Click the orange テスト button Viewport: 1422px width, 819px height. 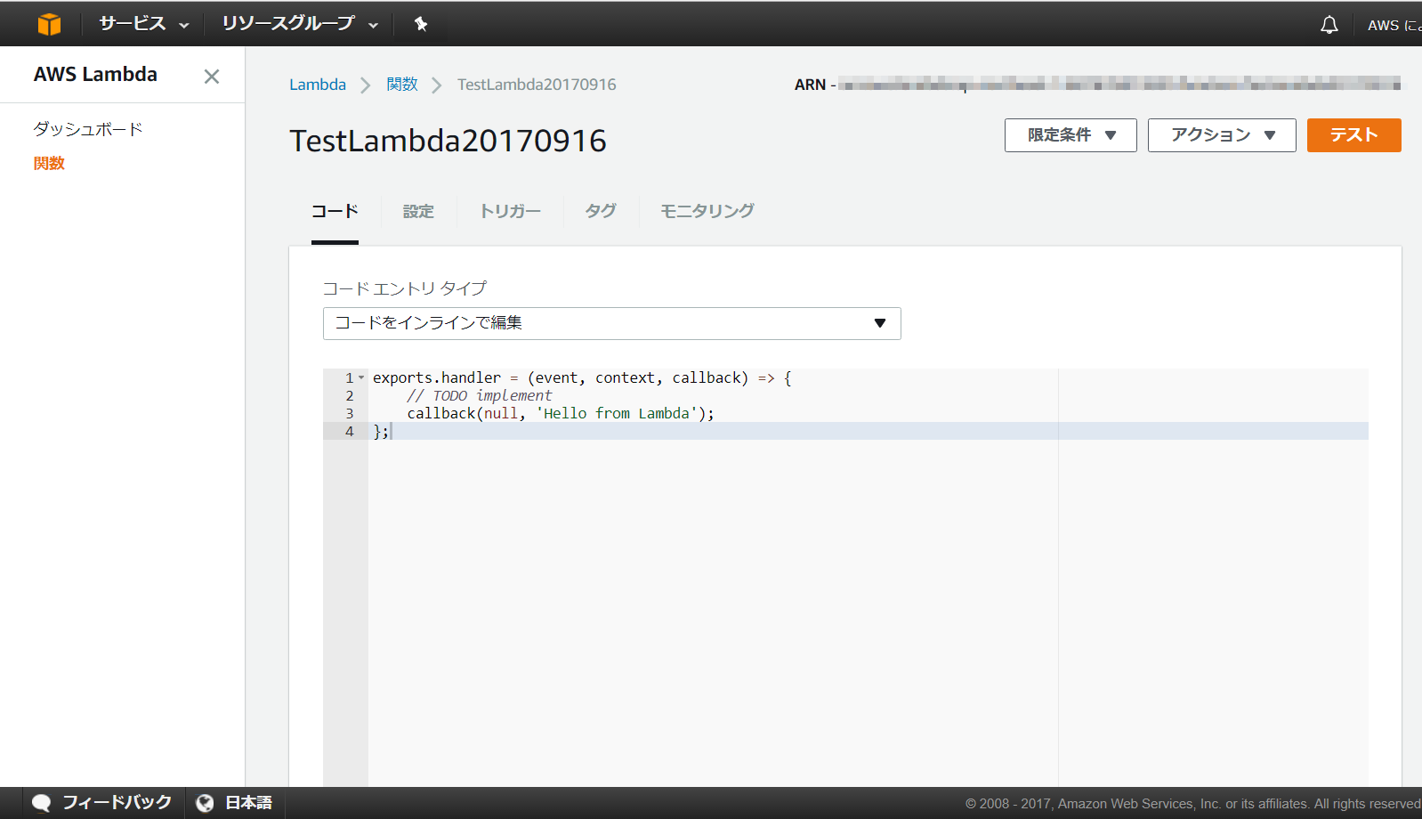[1353, 135]
